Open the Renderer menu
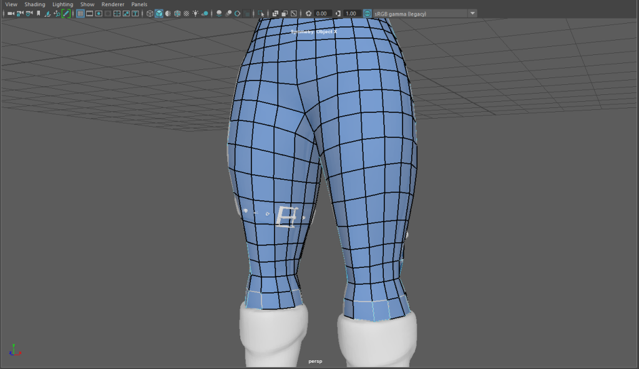Screen dimensions: 639x369 click(113, 4)
